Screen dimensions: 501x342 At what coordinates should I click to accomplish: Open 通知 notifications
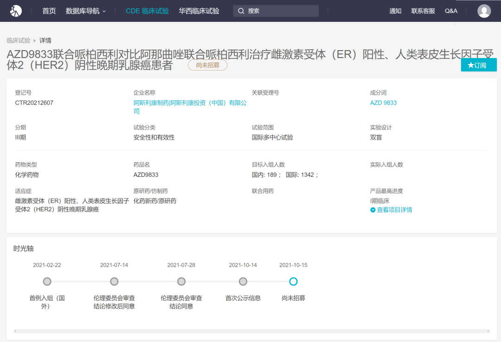[x=395, y=11]
